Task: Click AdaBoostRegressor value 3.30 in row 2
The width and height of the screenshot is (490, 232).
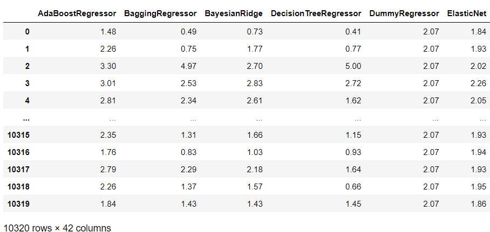Action: coord(108,66)
